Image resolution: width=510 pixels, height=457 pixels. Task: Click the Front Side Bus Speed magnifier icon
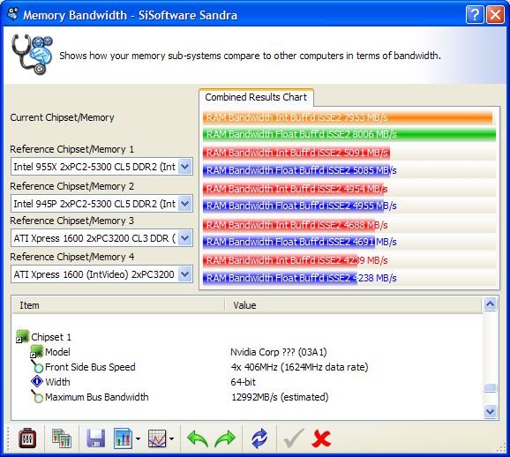(x=37, y=367)
